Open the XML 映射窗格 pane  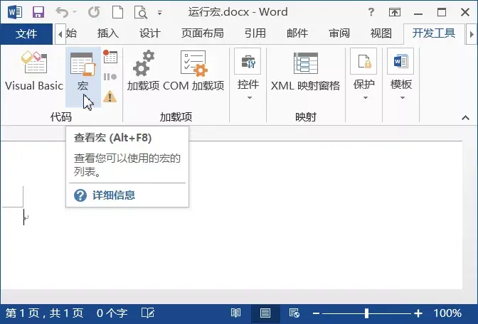click(x=305, y=72)
